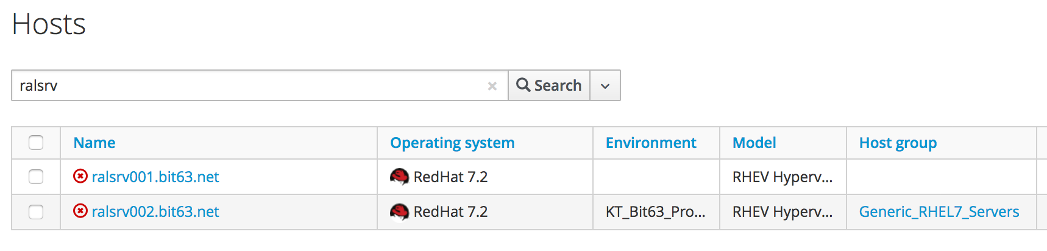Open the ralsrv001.bit63.net host link

click(x=155, y=177)
